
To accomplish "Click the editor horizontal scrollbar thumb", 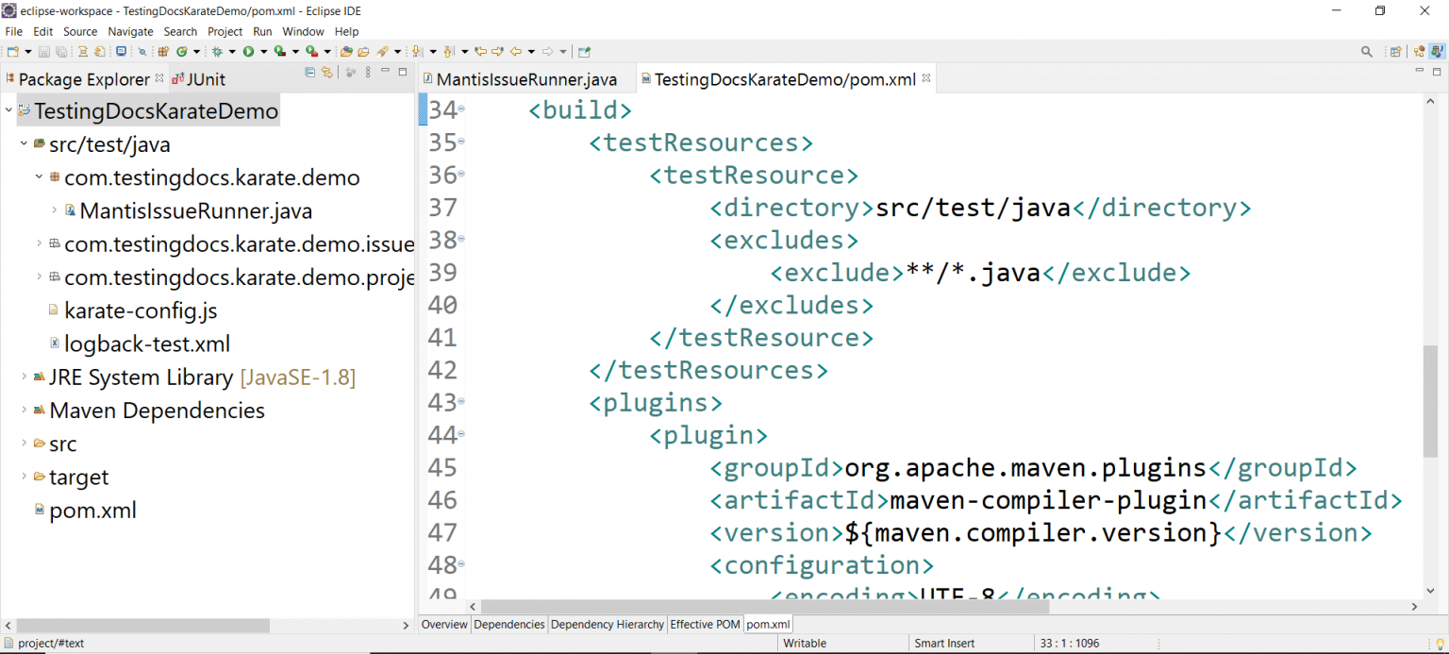I will (764, 607).
